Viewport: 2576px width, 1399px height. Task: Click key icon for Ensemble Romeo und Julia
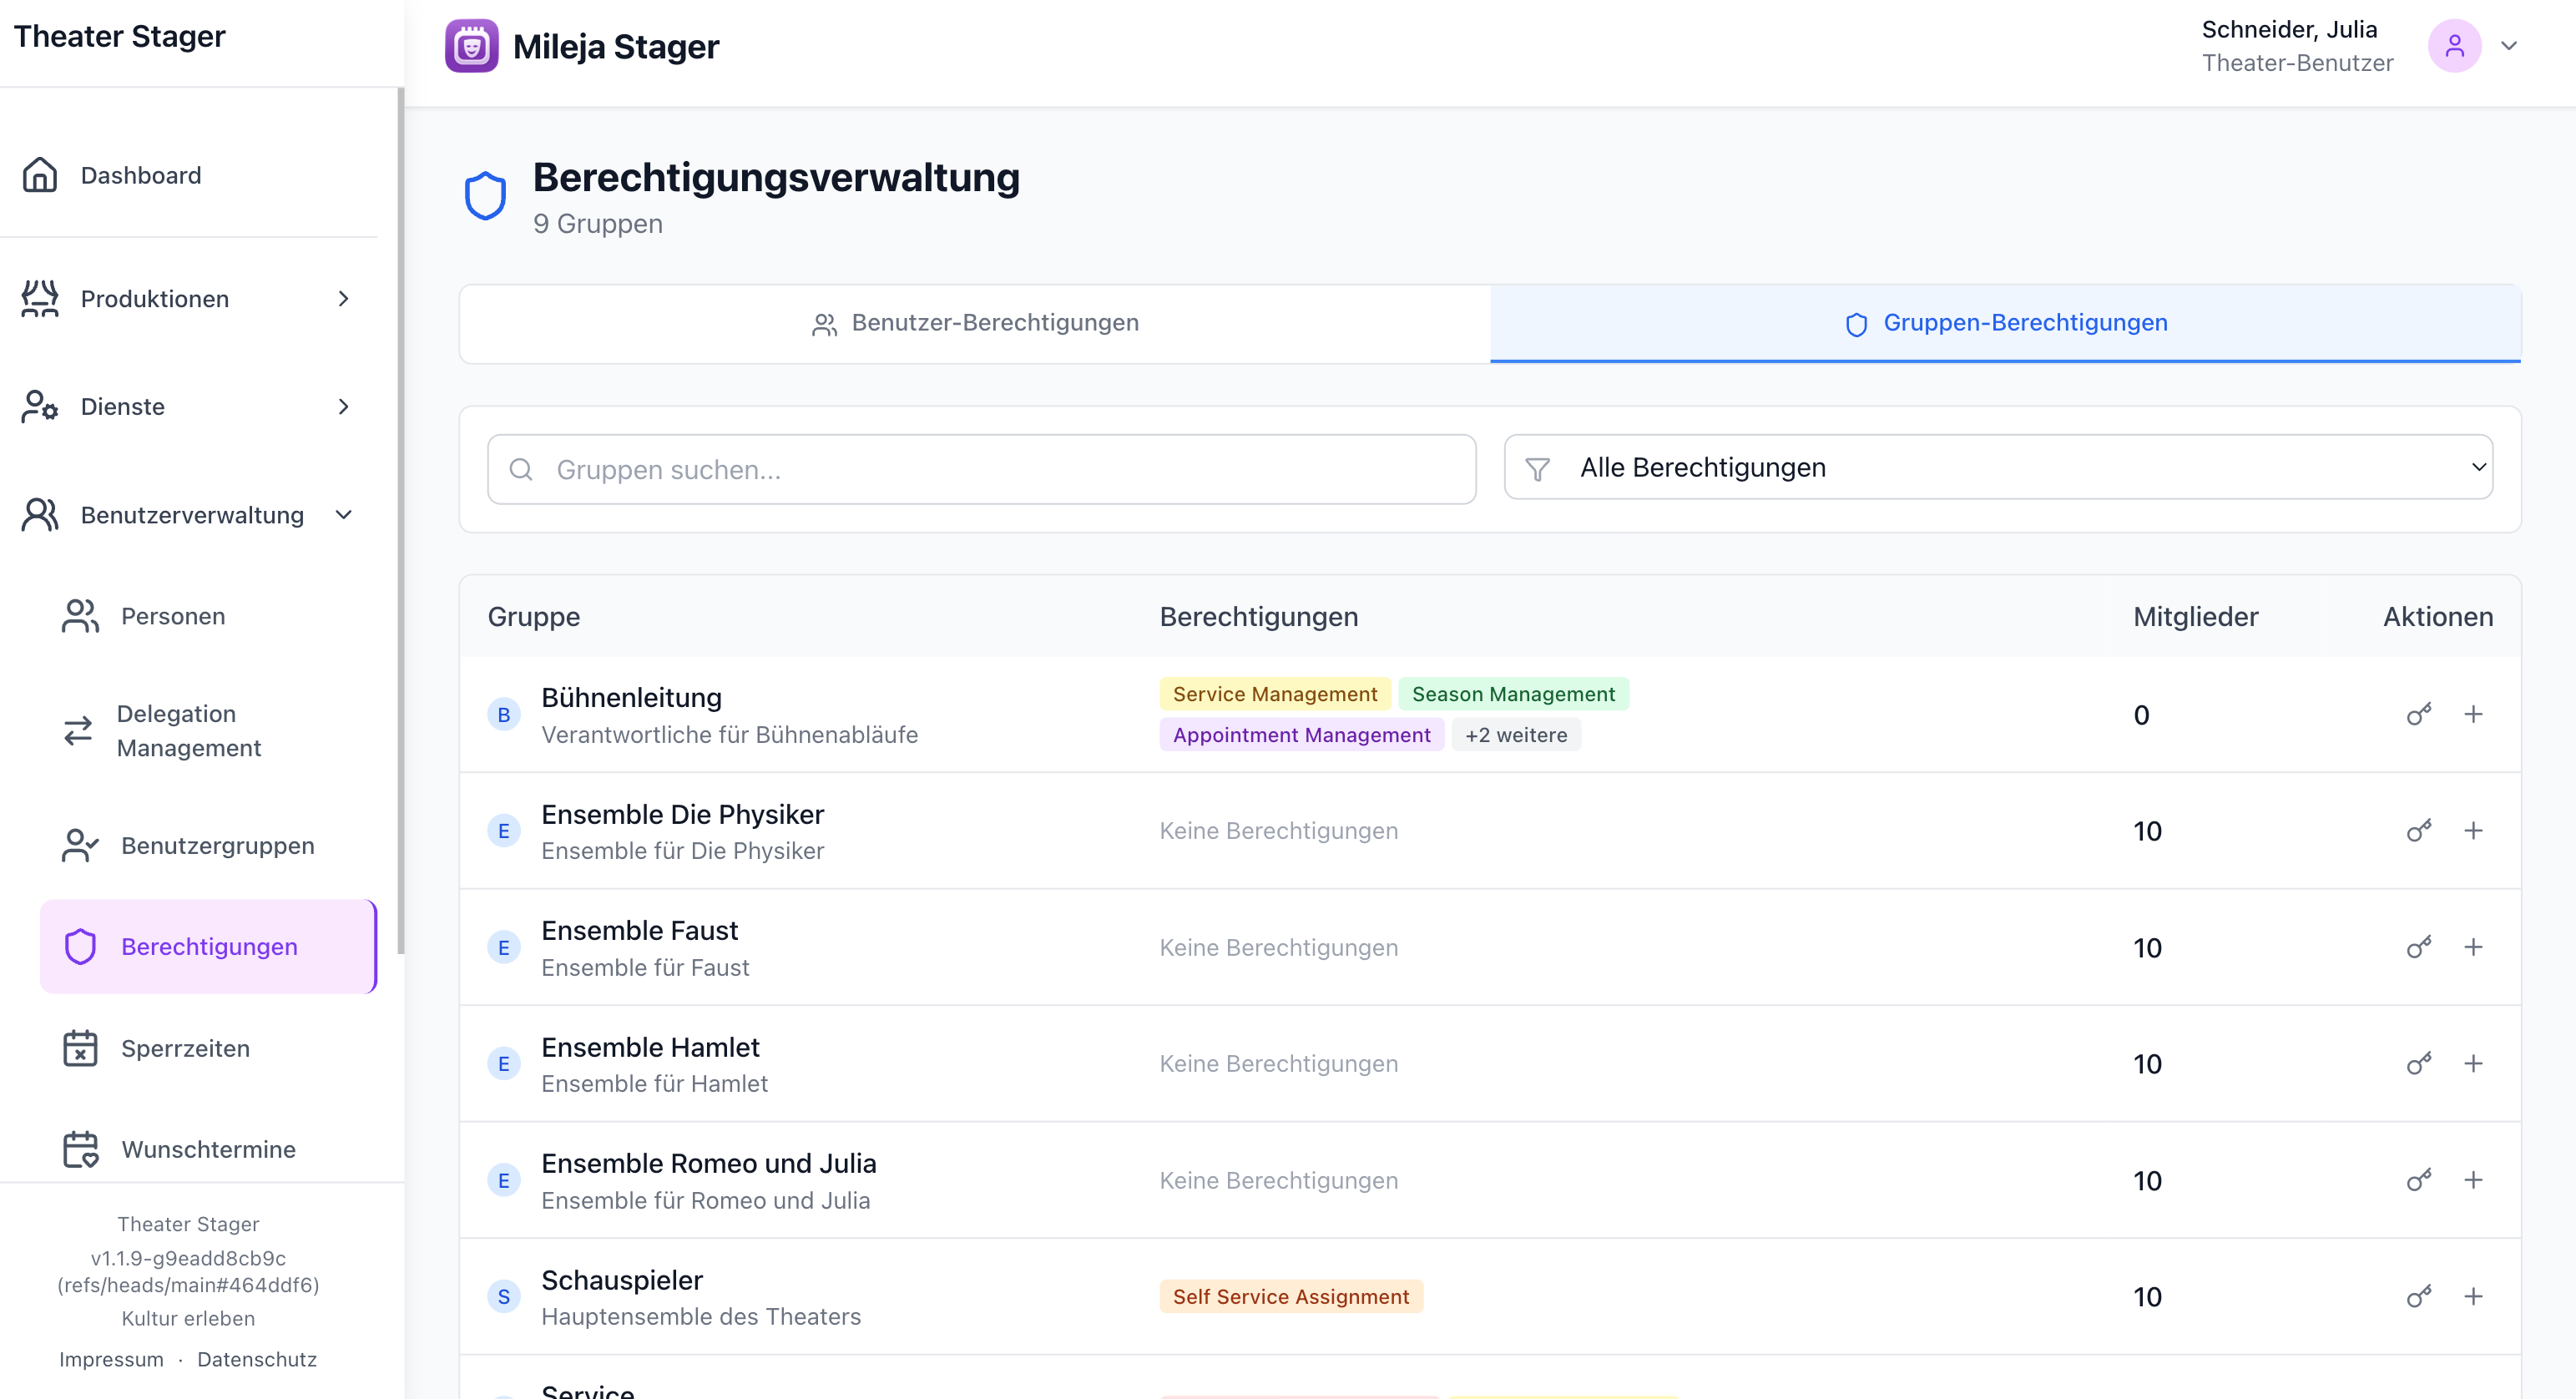click(x=2418, y=1180)
